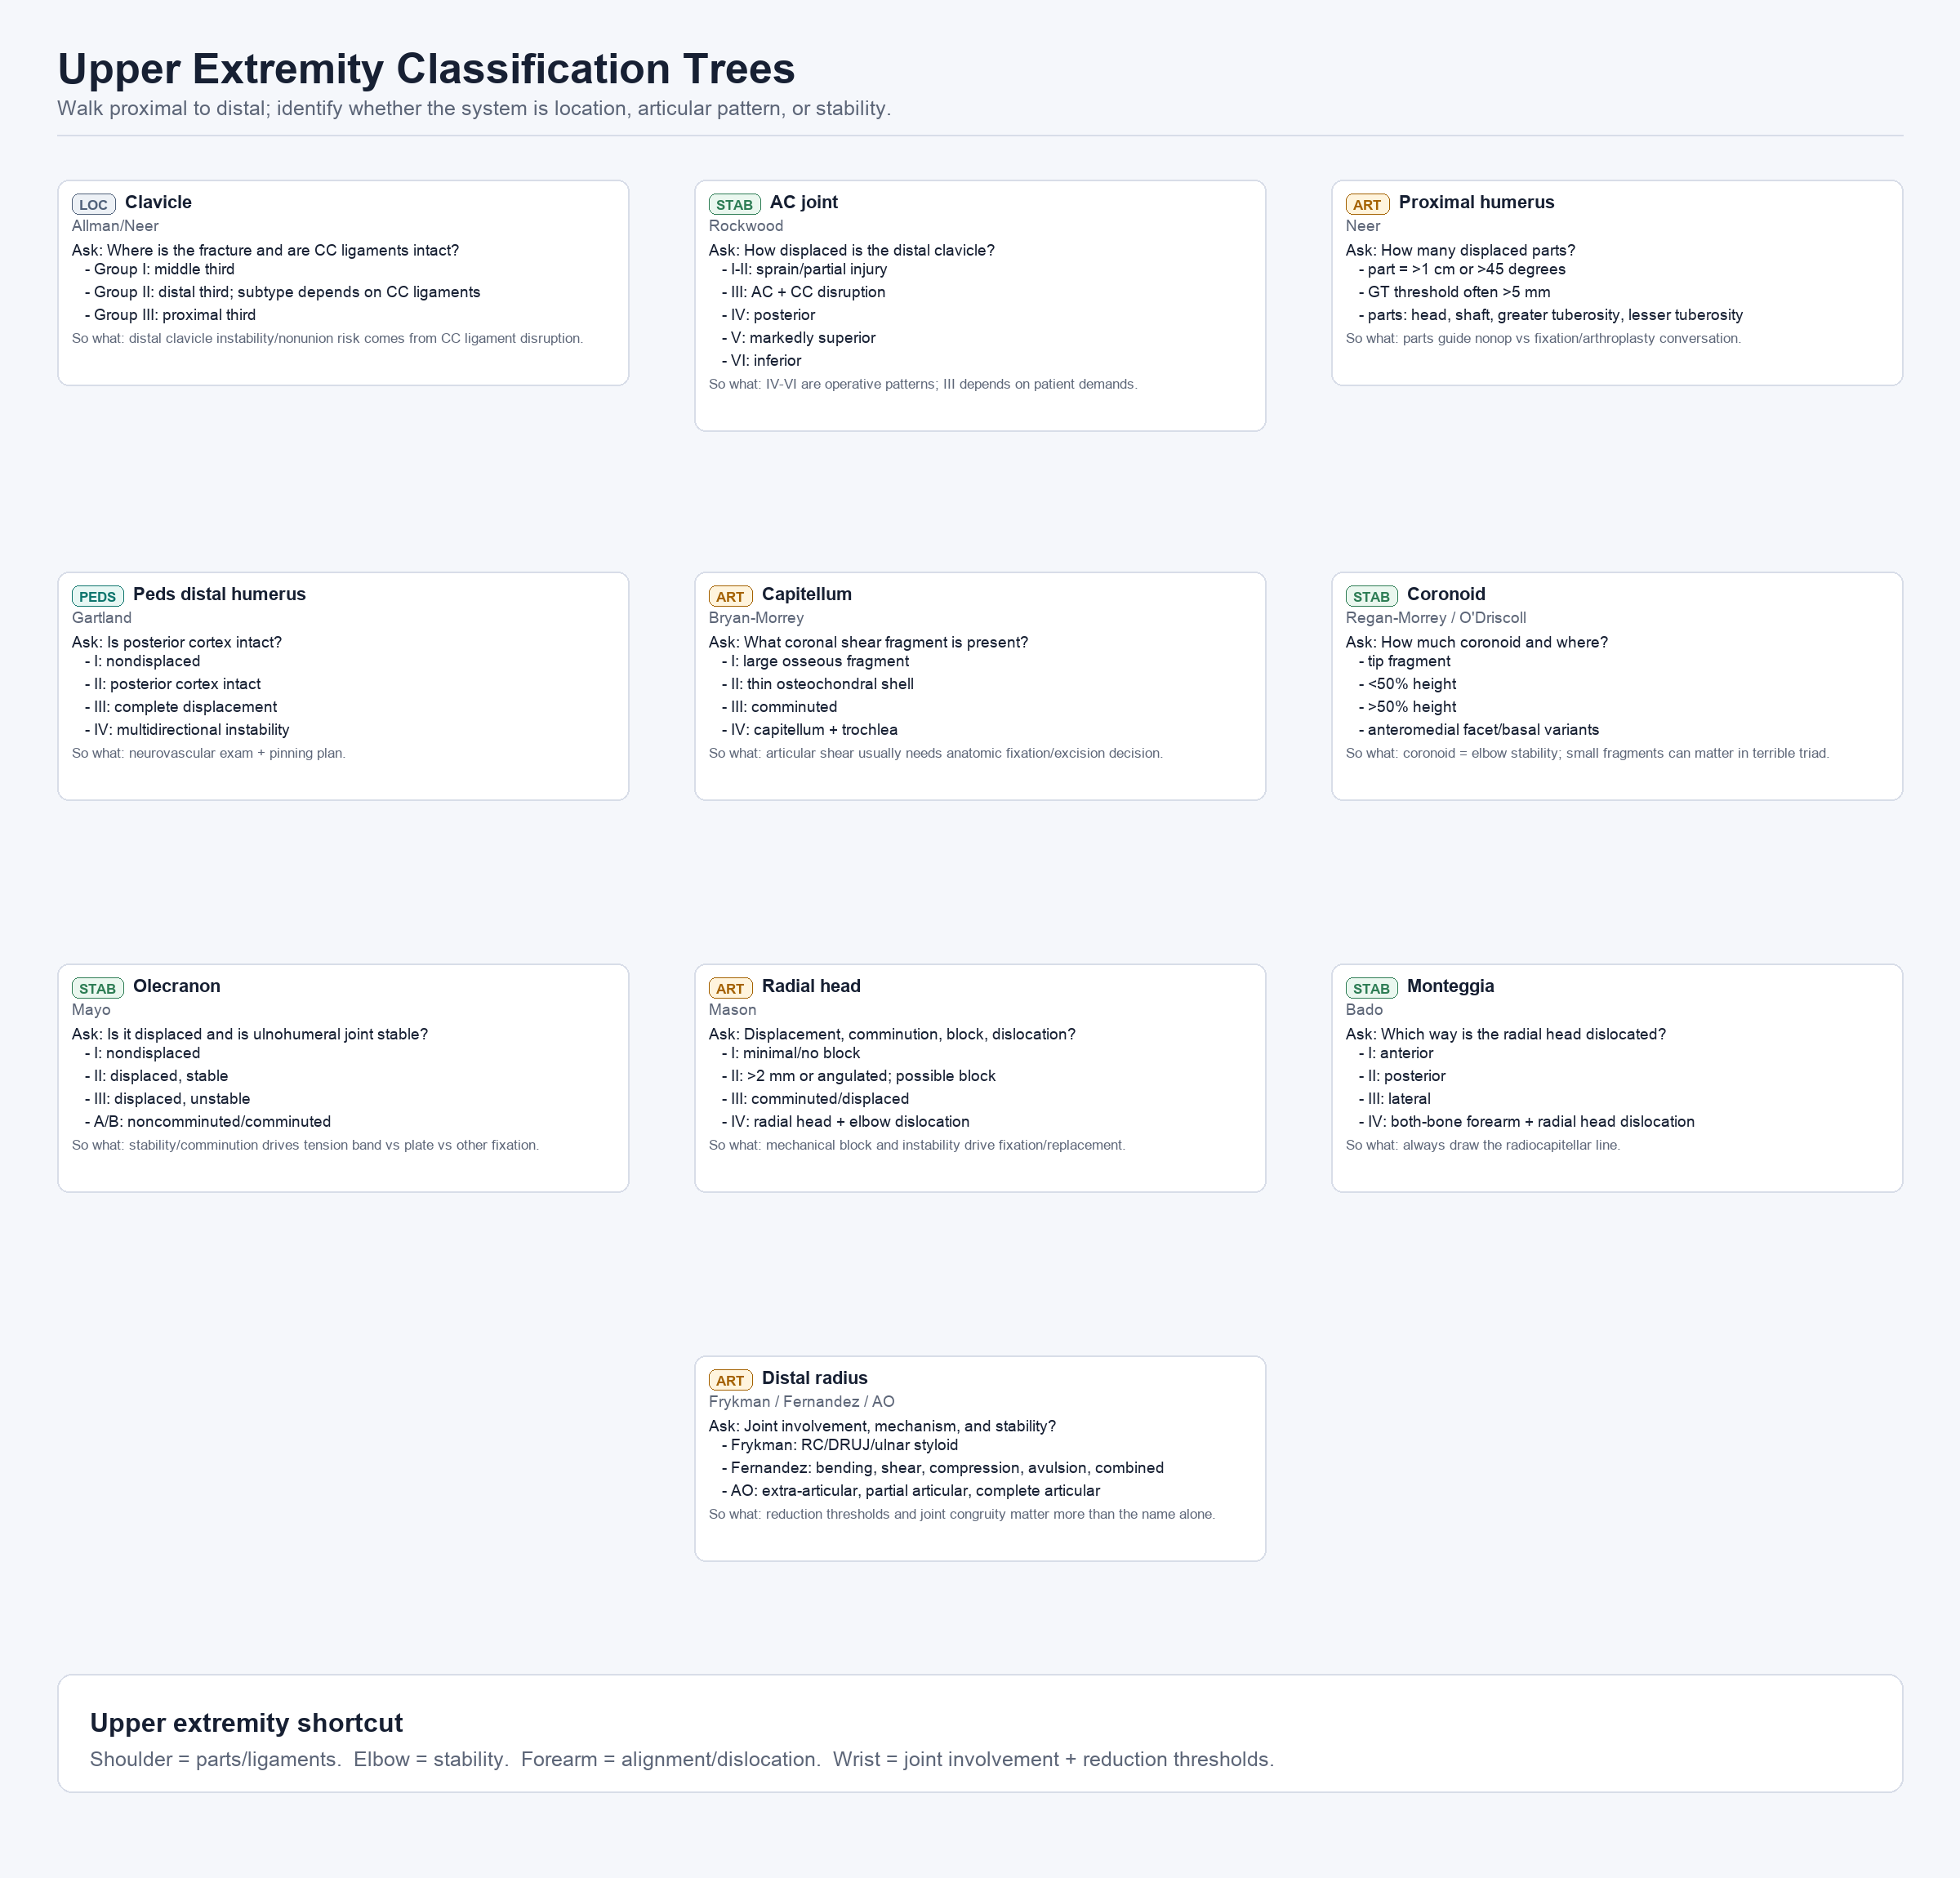Click the ART badge beside Radial head
Viewport: 1960px width, 1878px height.
point(730,988)
